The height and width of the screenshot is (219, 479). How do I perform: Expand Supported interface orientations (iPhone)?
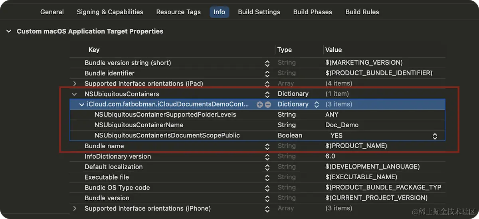click(x=74, y=209)
